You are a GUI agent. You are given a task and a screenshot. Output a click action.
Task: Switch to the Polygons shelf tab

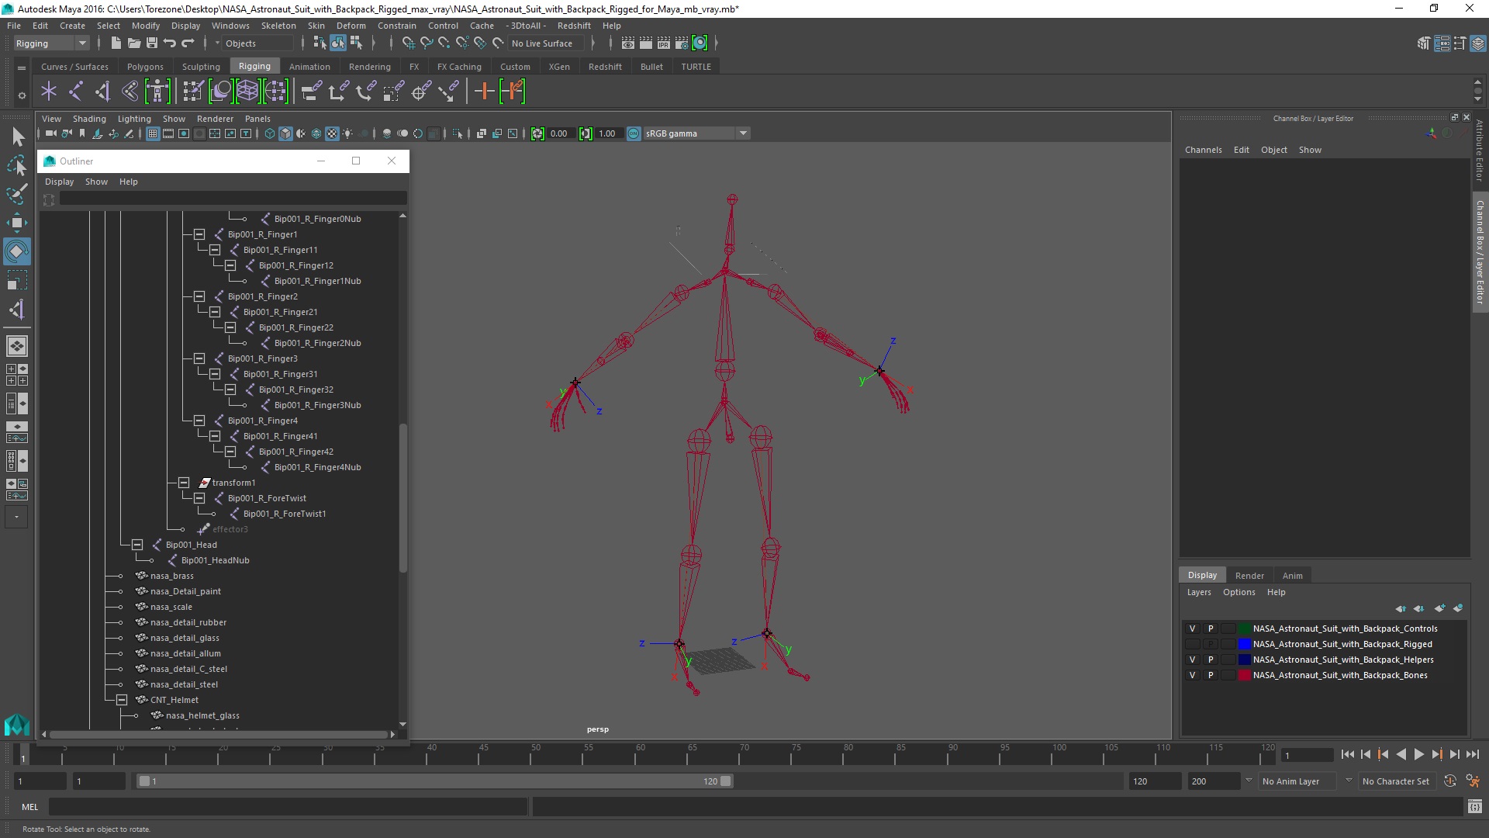(145, 67)
